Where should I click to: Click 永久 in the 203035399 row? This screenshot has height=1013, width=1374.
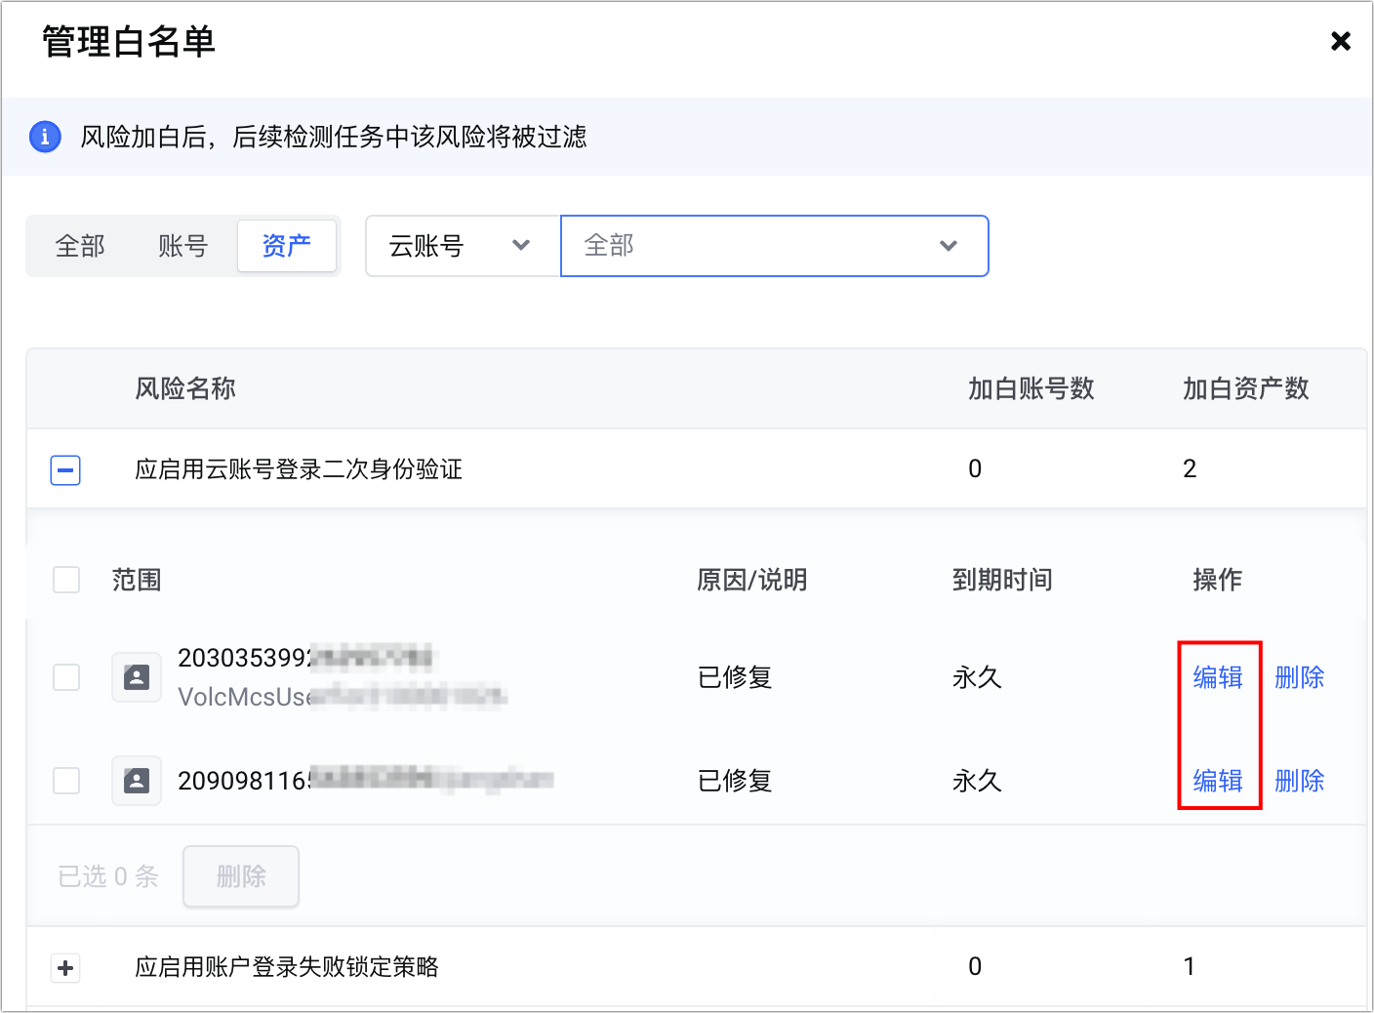tap(977, 677)
